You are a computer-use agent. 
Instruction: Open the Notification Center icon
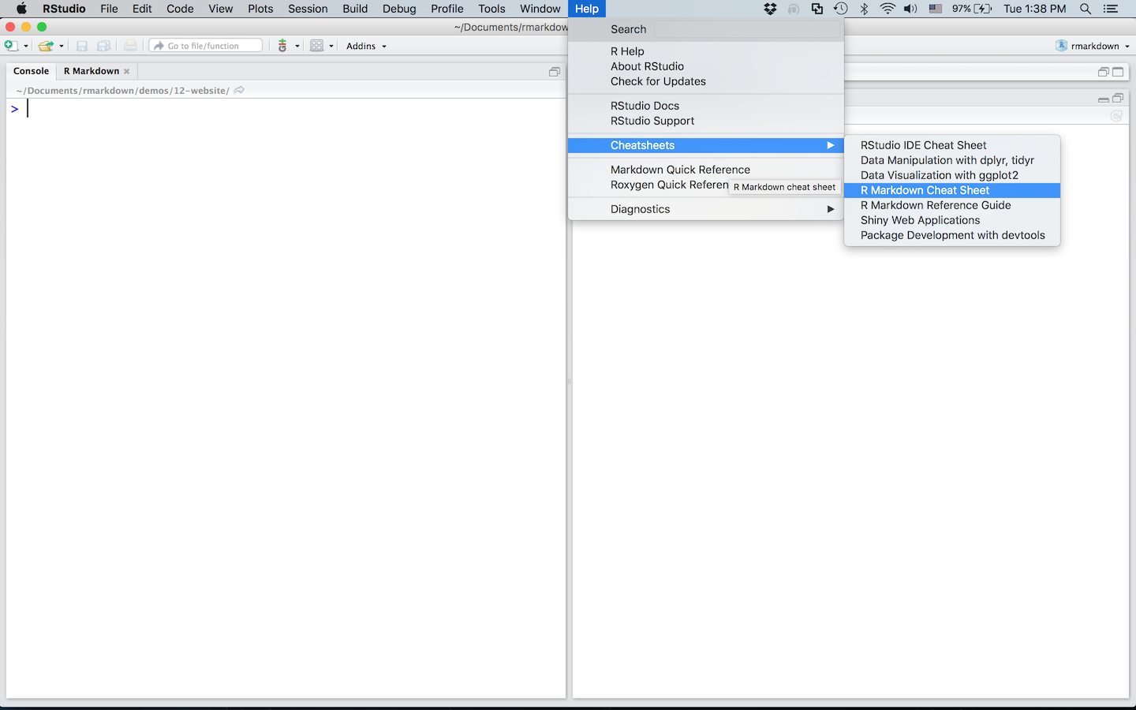click(1111, 9)
